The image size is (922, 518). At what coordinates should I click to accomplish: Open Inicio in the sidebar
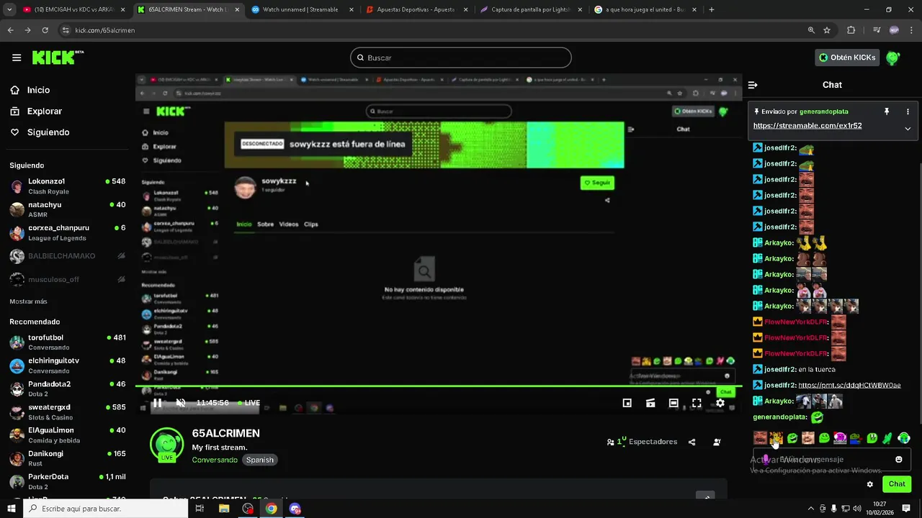(38, 90)
